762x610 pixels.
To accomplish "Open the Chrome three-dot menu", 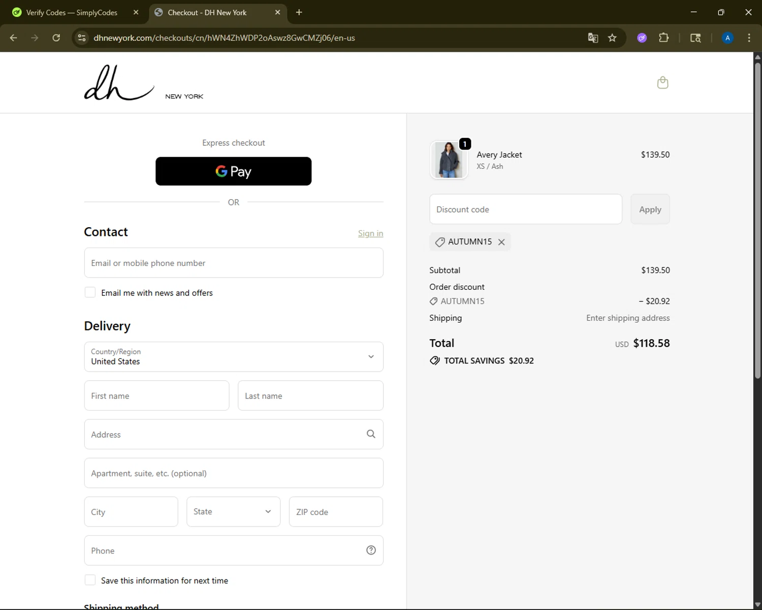I will tap(749, 38).
